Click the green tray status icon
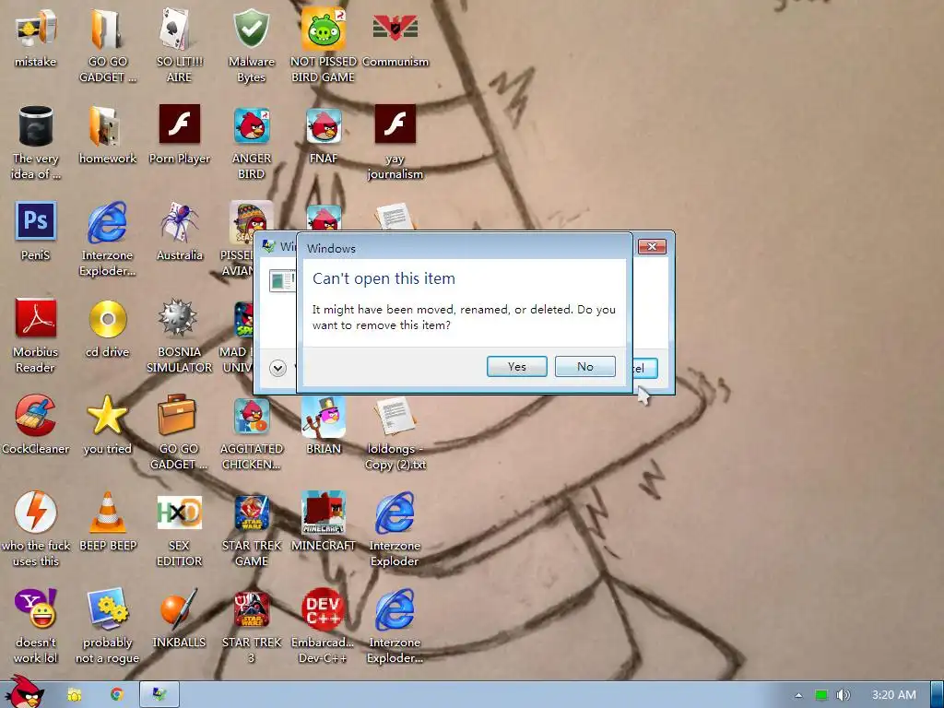This screenshot has width=944, height=708. pos(821,695)
